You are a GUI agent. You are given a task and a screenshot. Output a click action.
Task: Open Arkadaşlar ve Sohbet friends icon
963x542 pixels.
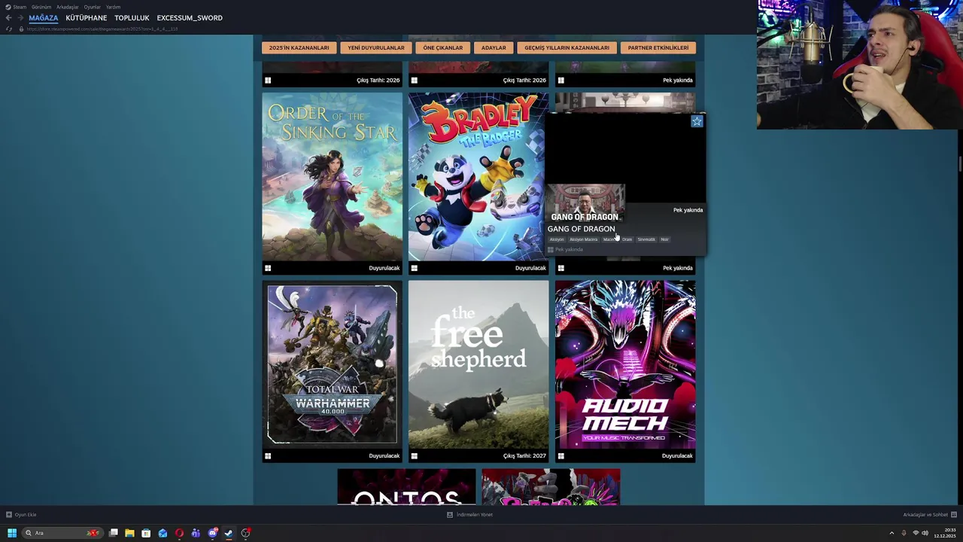coord(954,515)
